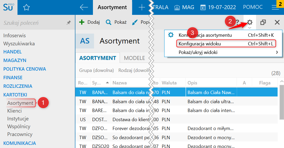Expand the Pokaż/ukryj widoki chevron arrow
The image size is (284, 148).
pyautogui.click(x=277, y=52)
